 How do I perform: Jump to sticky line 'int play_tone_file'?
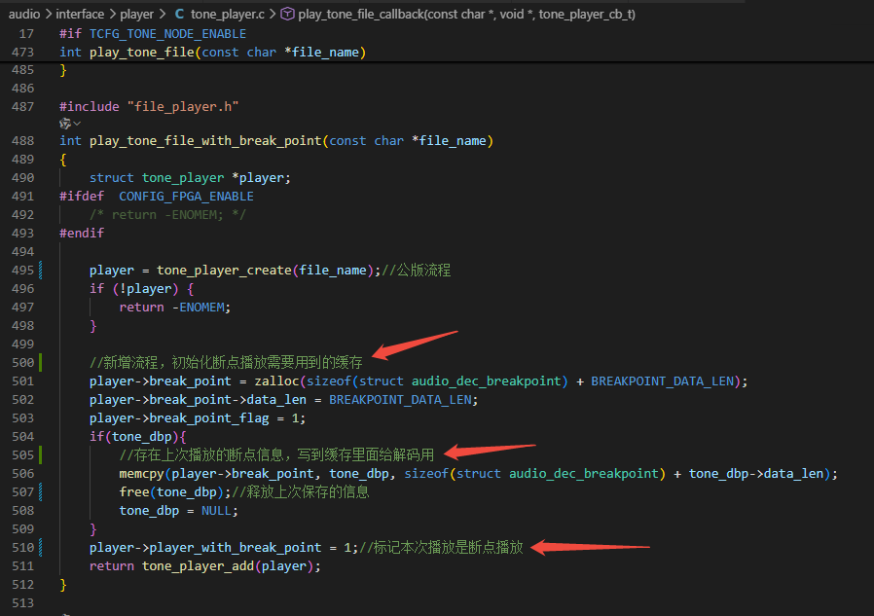coord(212,52)
